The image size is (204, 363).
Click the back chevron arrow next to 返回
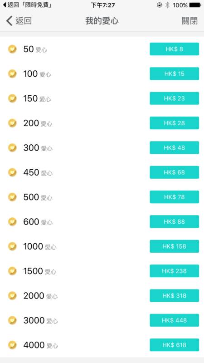click(9, 21)
